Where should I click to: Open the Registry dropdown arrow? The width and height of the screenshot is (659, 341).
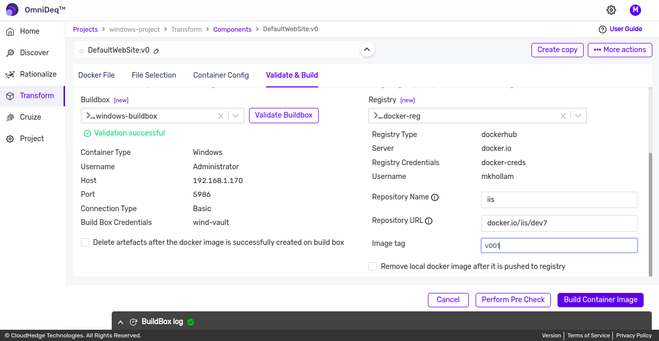(x=578, y=116)
